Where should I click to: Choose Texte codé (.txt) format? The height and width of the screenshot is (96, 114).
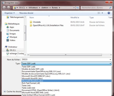tap(66, 88)
